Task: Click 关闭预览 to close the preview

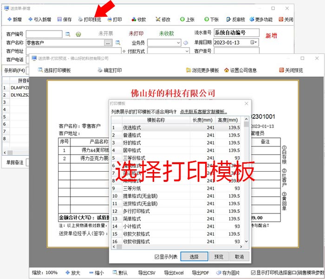Action: pyautogui.click(x=291, y=70)
